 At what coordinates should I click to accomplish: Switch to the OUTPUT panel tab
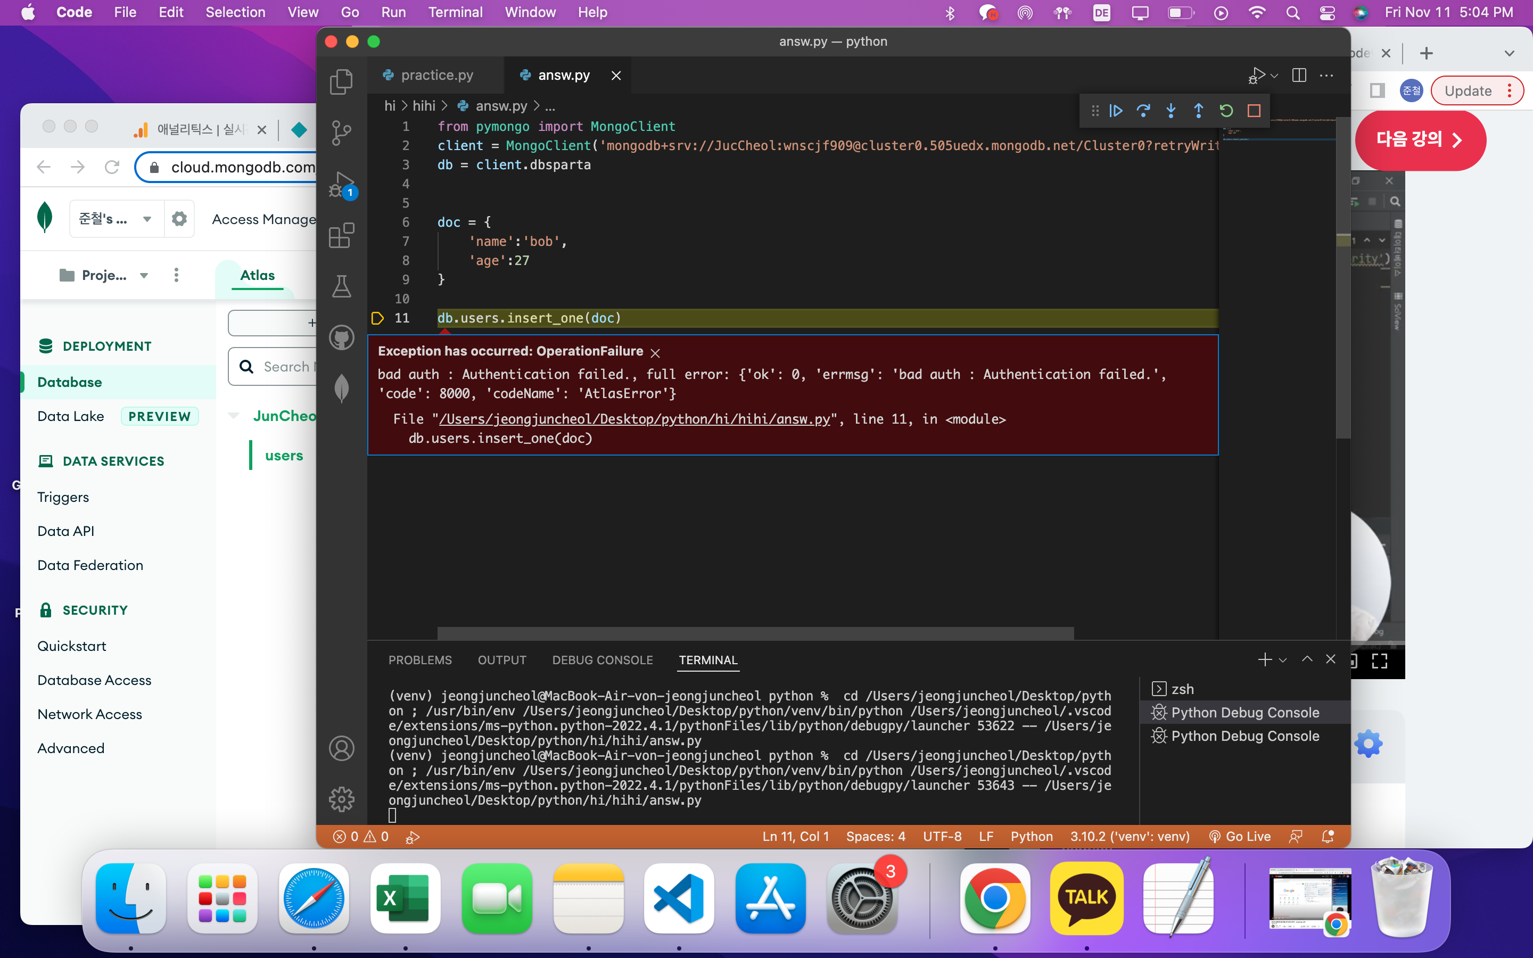(502, 660)
